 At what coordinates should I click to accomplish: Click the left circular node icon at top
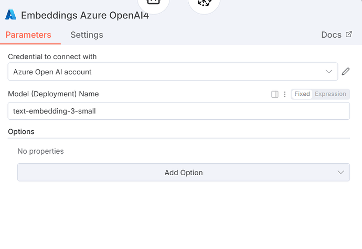tap(154, 4)
